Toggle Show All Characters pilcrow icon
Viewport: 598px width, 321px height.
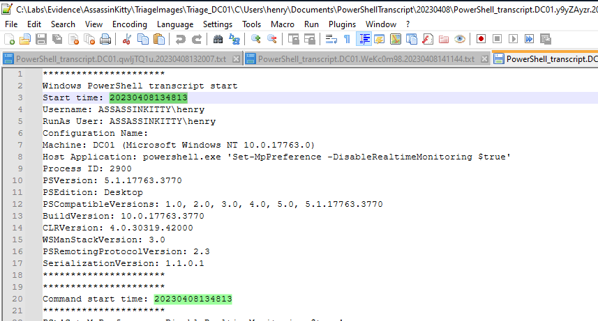(x=347, y=39)
